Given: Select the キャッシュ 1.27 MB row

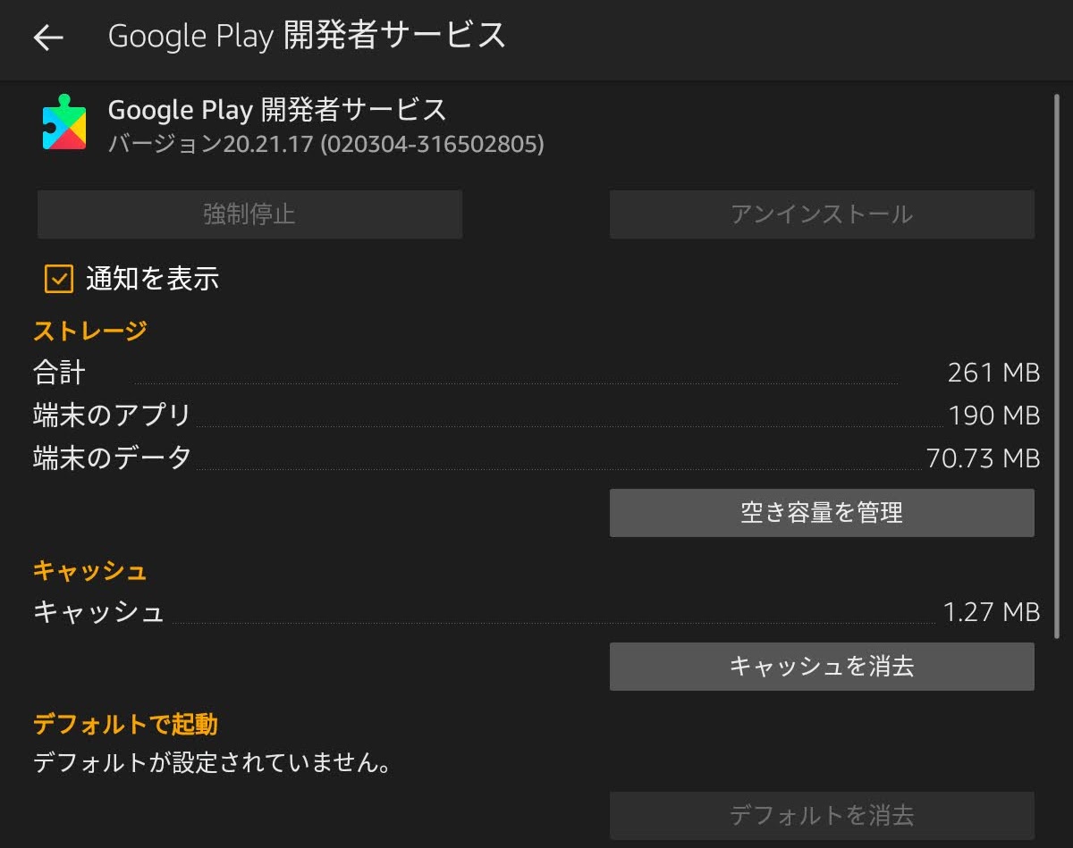Looking at the screenshot, I should [536, 612].
